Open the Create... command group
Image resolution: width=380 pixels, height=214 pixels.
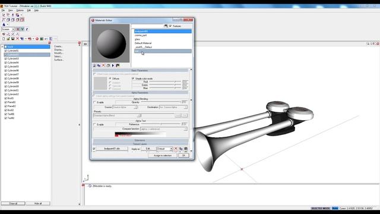pyautogui.click(x=58, y=46)
